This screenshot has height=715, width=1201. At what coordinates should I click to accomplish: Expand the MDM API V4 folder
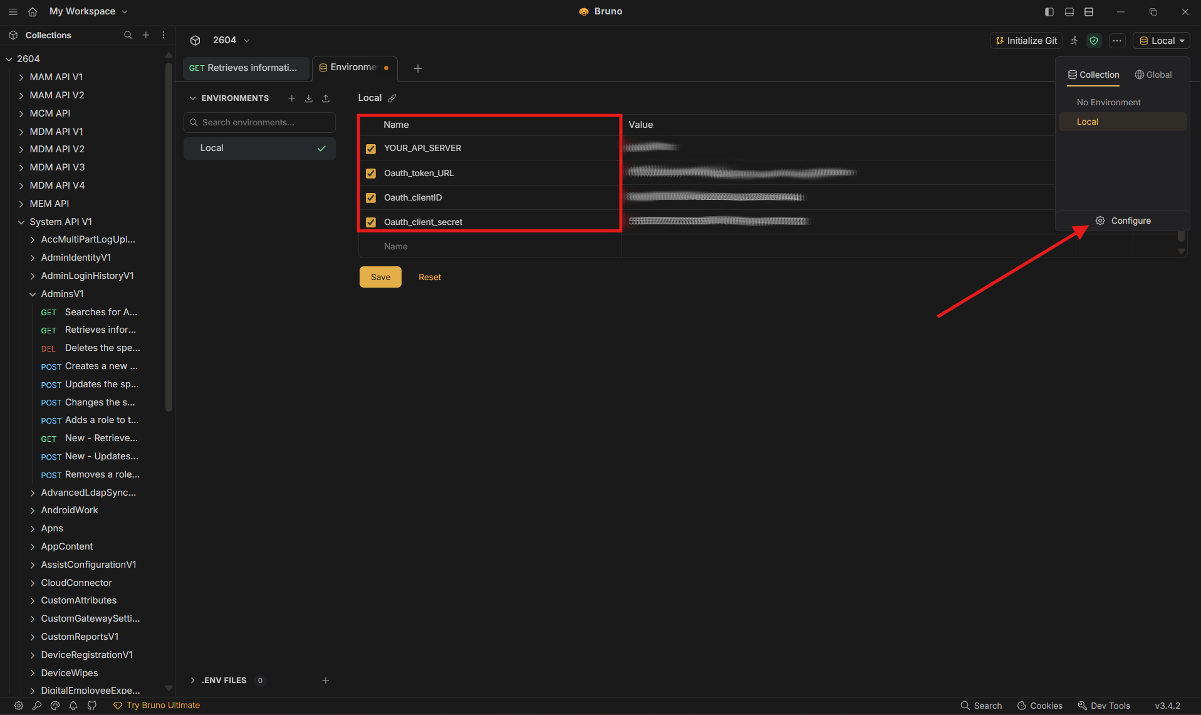(x=21, y=185)
